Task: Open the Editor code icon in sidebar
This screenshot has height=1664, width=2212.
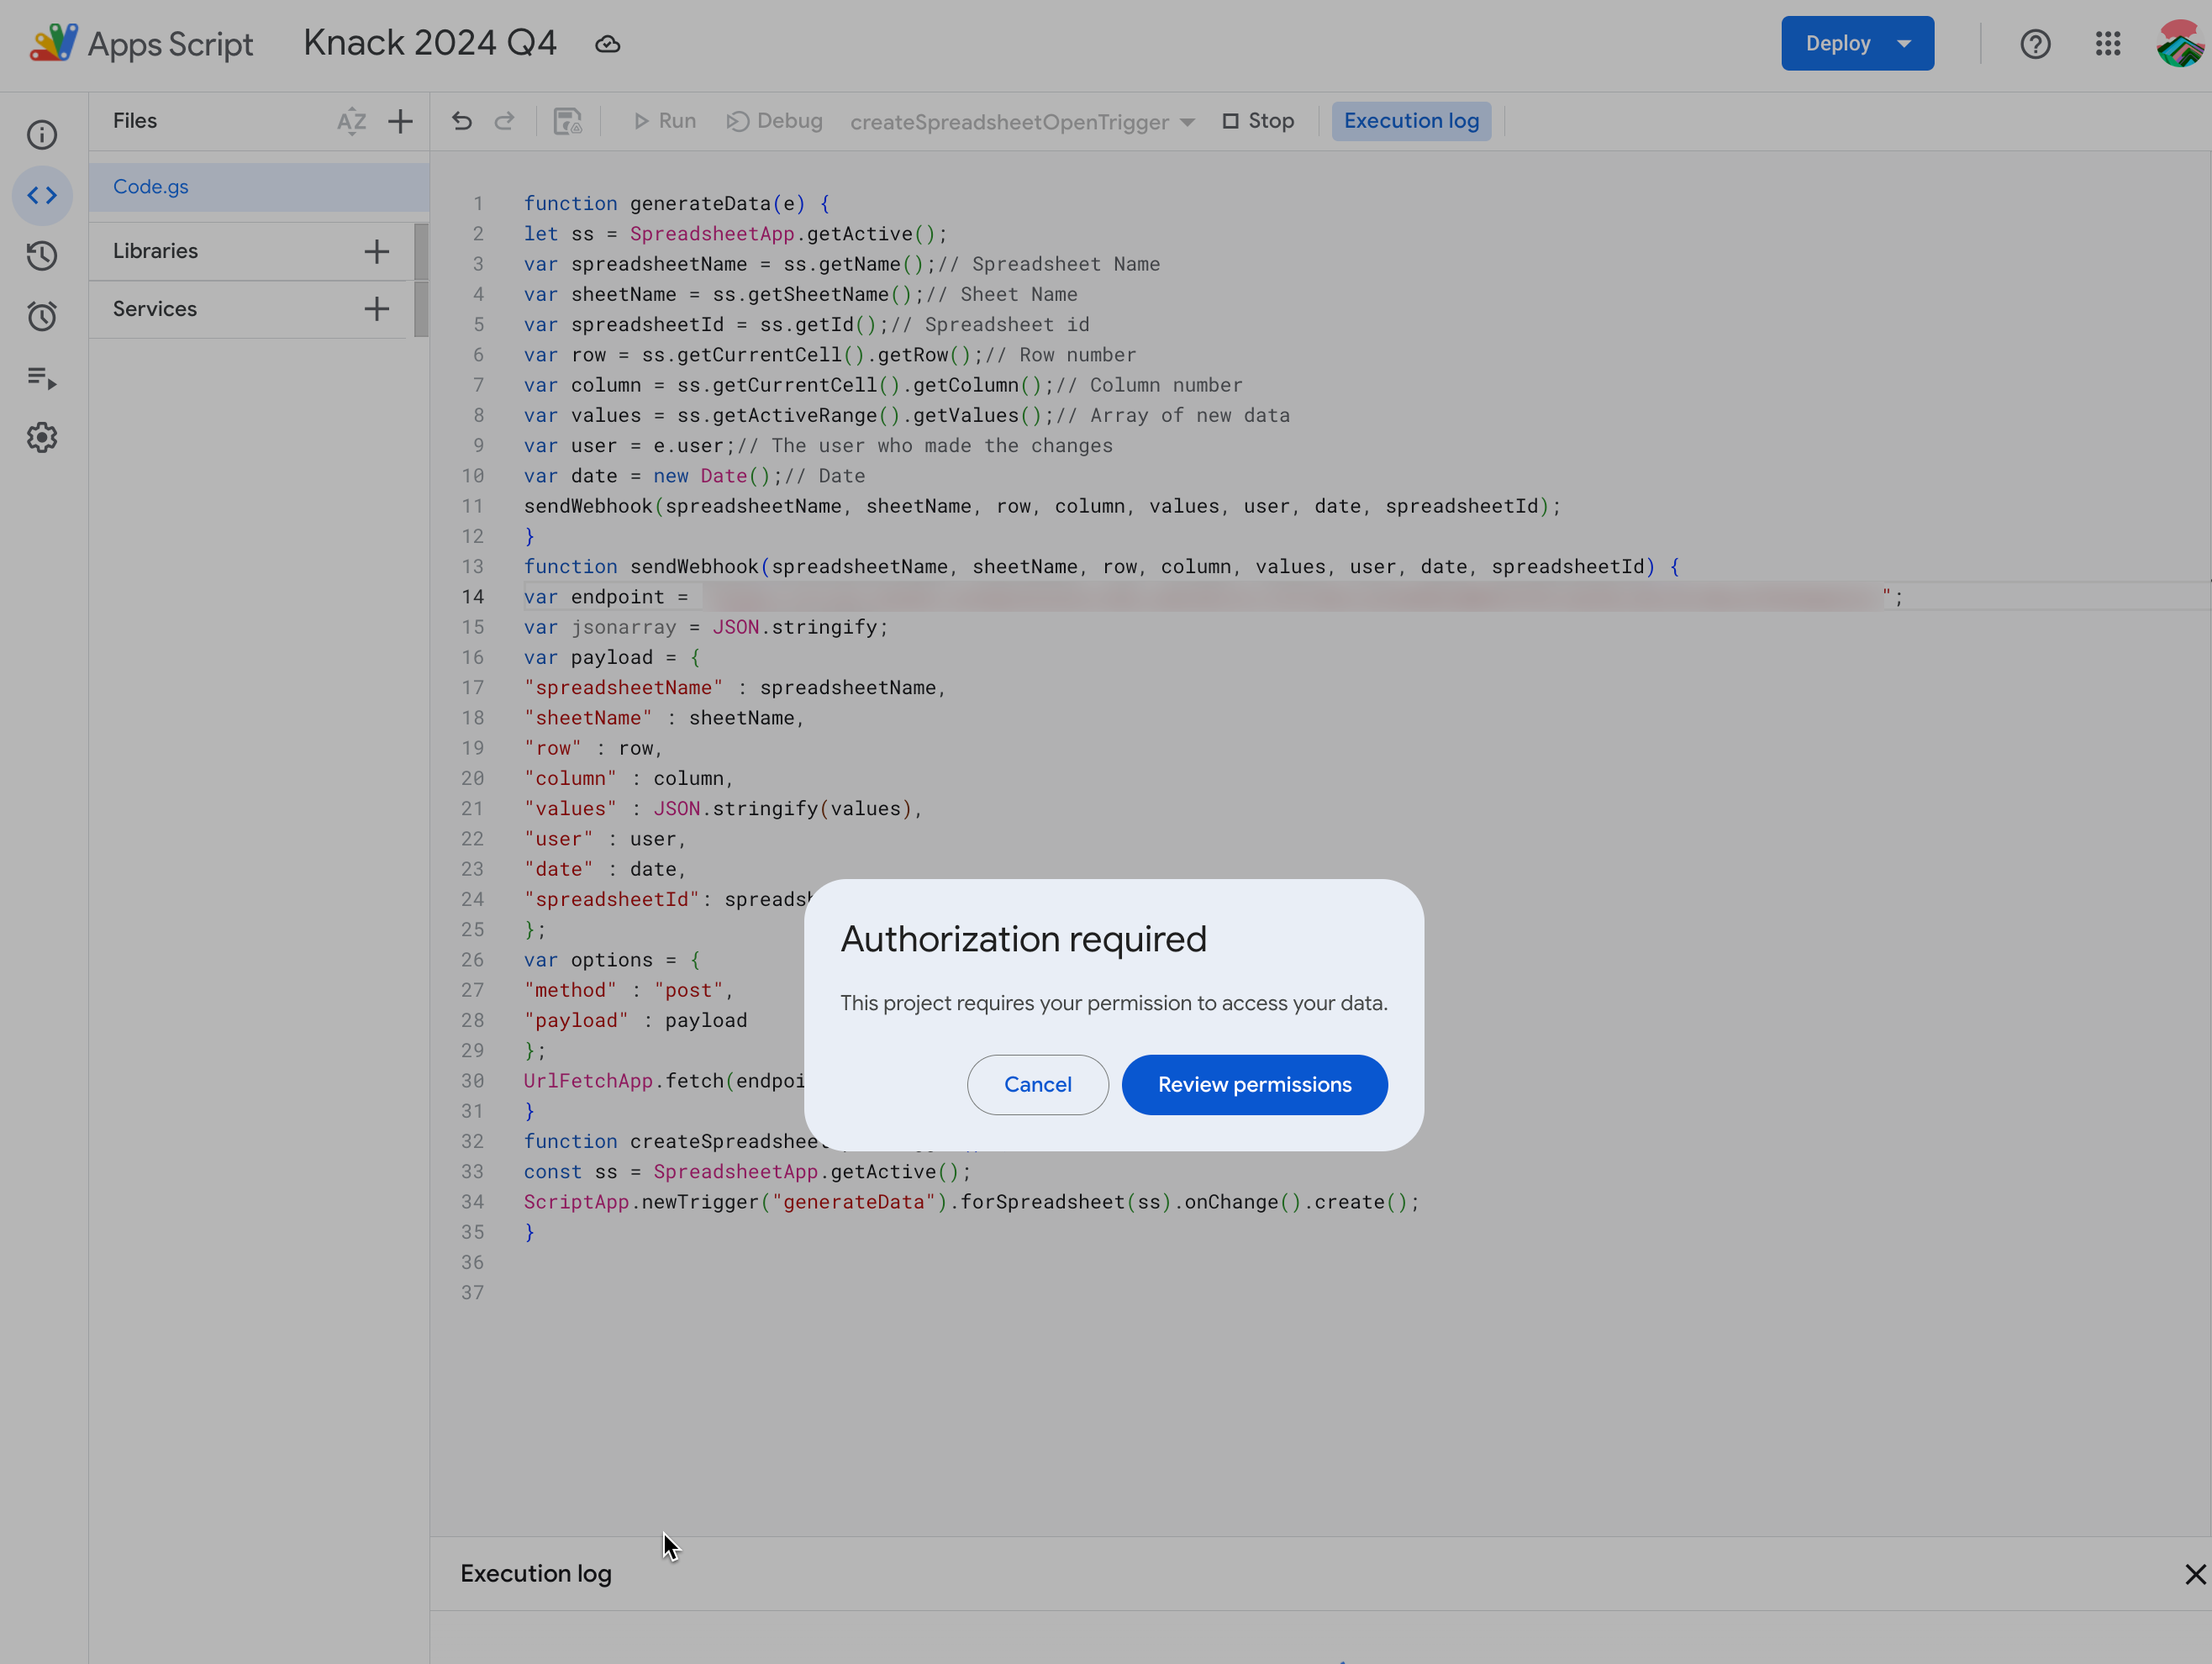Action: (x=42, y=195)
